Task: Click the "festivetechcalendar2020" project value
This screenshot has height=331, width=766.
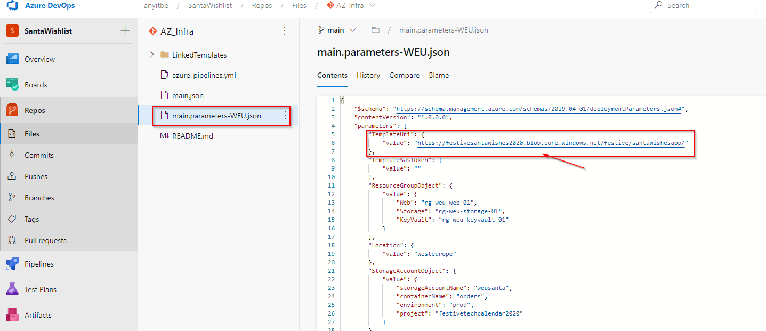Action: (479, 313)
